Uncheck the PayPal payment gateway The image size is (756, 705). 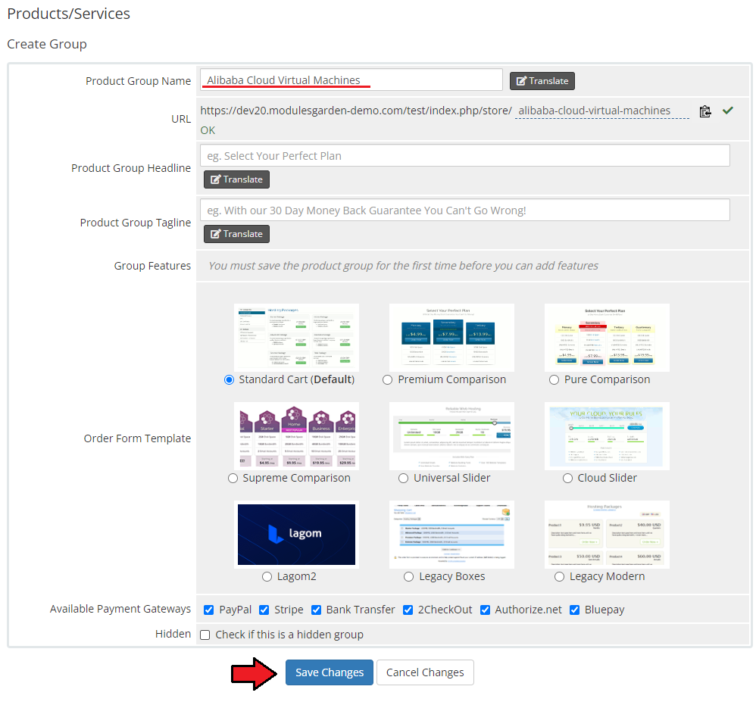click(209, 610)
